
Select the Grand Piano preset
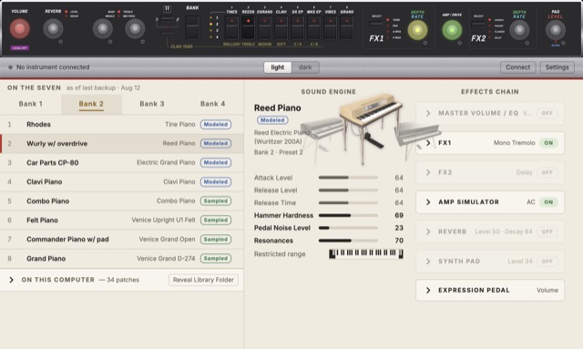pyautogui.click(x=121, y=259)
